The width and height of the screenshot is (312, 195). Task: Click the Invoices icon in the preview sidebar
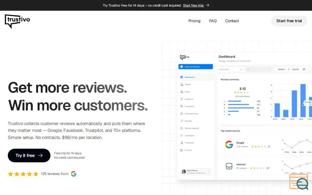coord(181,150)
